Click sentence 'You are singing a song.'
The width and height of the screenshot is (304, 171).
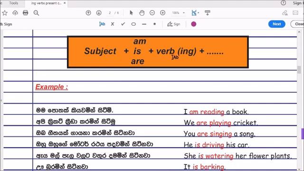click(219, 134)
